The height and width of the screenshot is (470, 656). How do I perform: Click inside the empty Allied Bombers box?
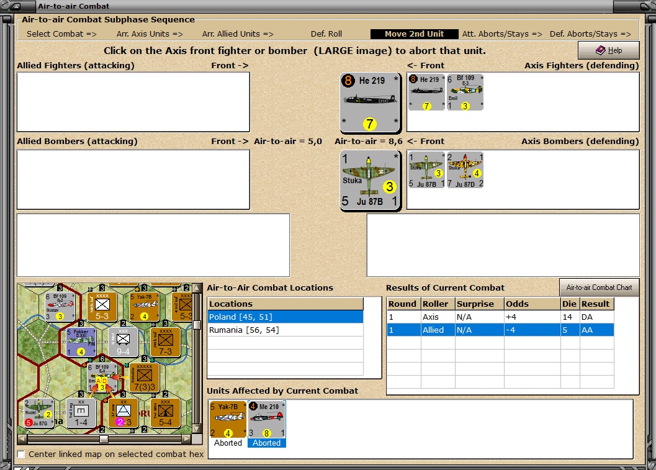click(x=133, y=179)
